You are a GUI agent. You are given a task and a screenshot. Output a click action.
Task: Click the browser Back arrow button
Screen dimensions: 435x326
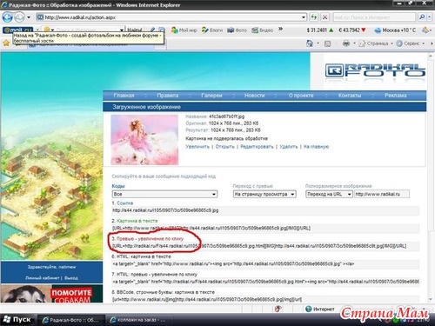pos(7,17)
